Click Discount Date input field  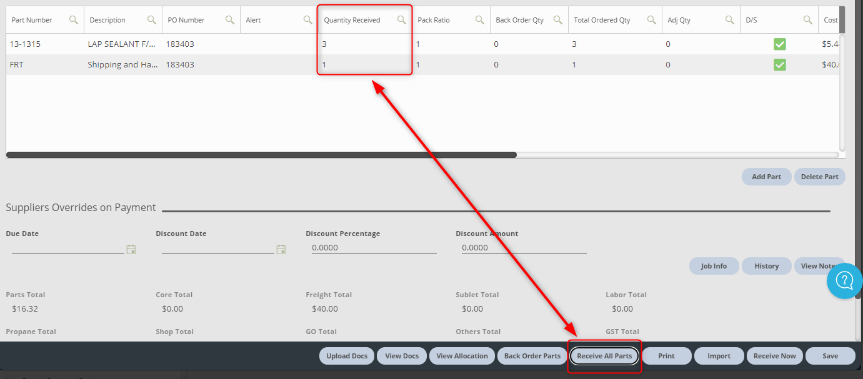[x=217, y=248]
